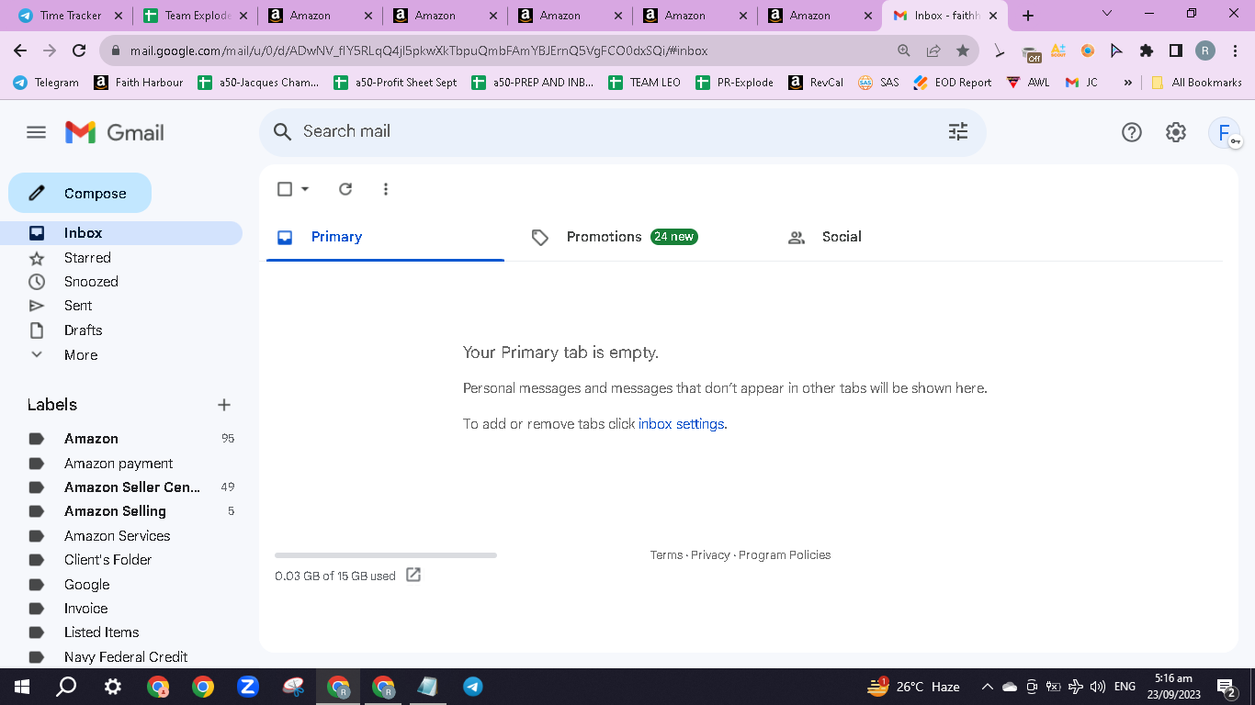
Task: Open the Terms link
Action: (x=667, y=555)
